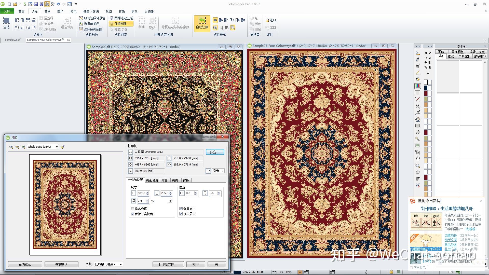Image resolution: width=489 pixels, height=275 pixels.
Task: Enable the 适合页面 fit page checkbox
Action: click(132, 209)
